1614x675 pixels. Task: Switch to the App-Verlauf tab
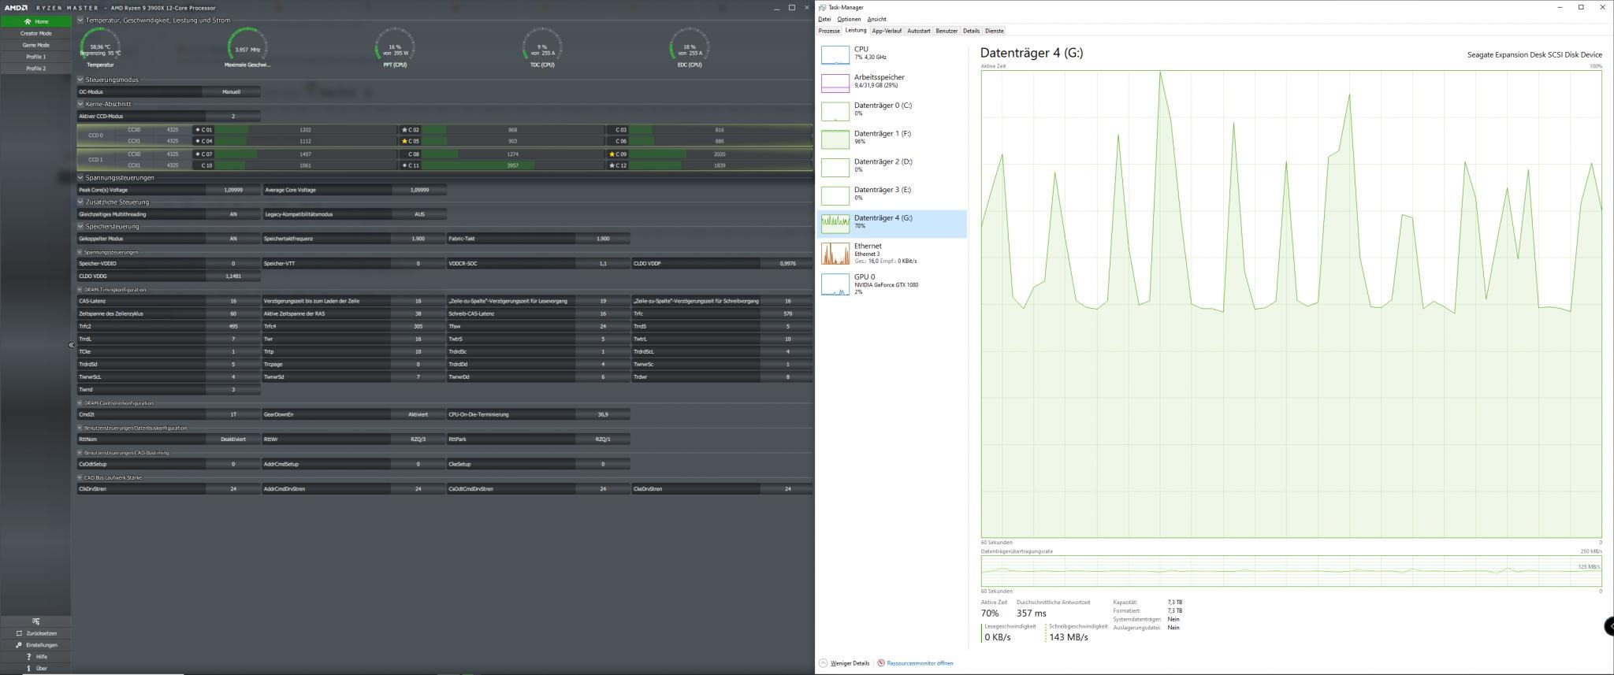(887, 31)
